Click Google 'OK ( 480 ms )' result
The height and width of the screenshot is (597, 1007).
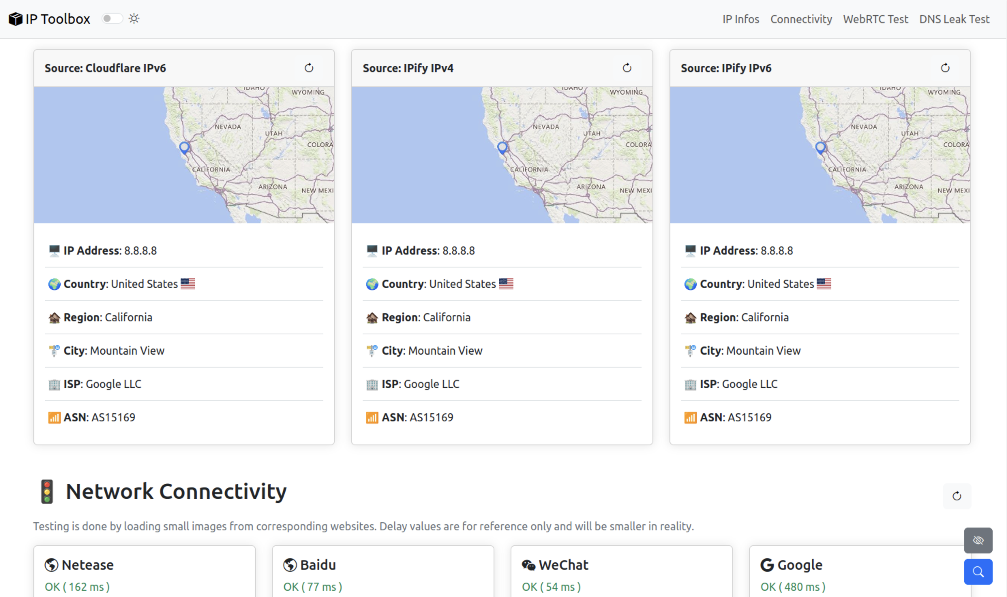point(793,587)
